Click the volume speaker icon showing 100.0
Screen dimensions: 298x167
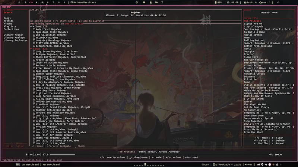271,154
